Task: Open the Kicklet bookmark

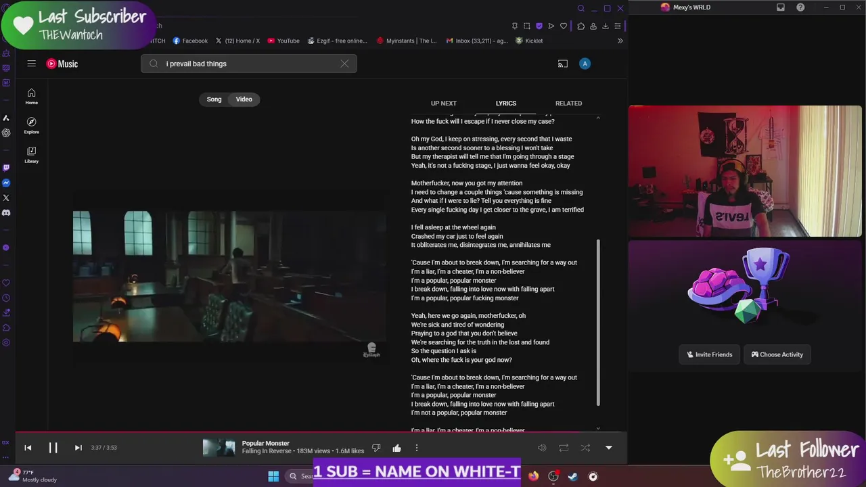Action: click(529, 41)
